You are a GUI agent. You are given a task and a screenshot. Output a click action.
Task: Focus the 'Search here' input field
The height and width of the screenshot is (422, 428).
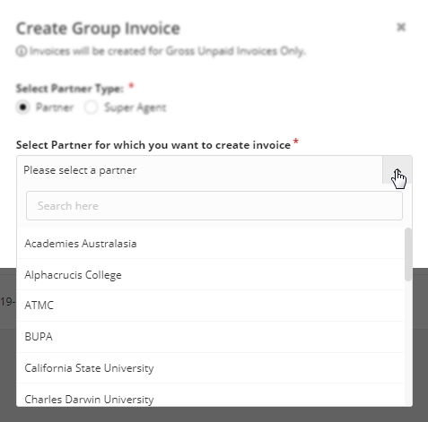(214, 206)
